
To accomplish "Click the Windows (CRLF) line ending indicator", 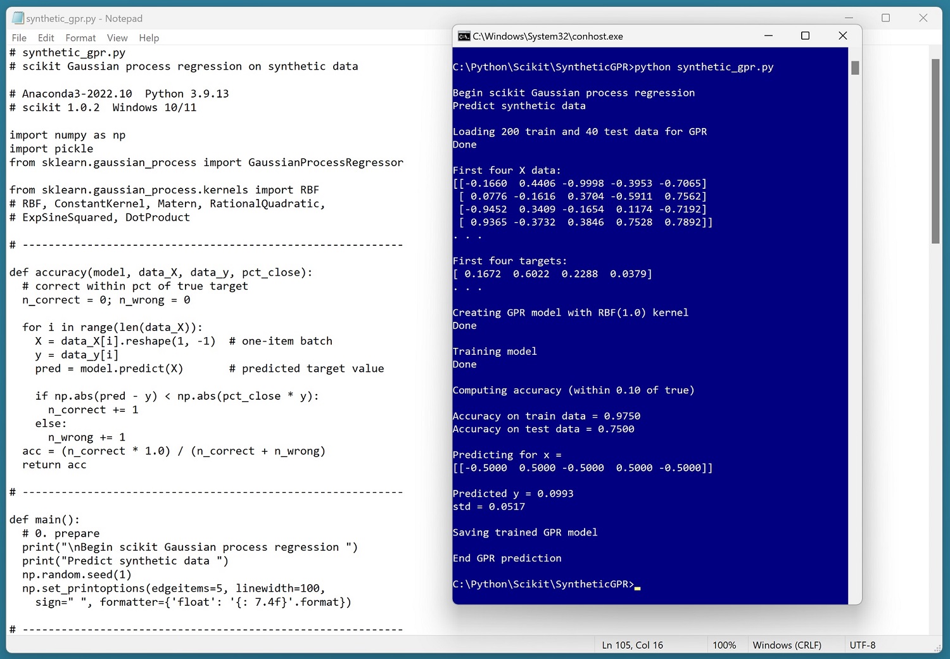I will [x=787, y=645].
